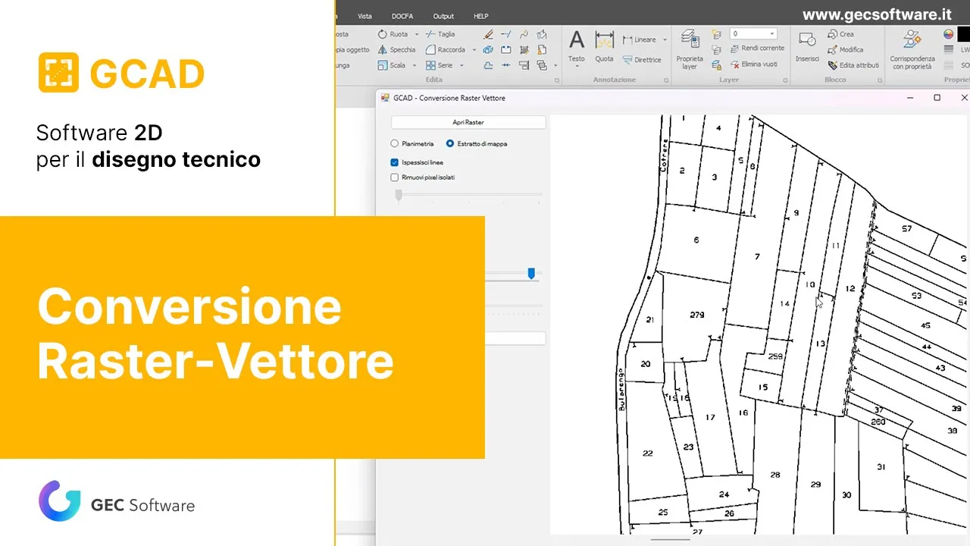The image size is (970, 546).
Task: Click the Inserisci block tool
Action: click(807, 45)
